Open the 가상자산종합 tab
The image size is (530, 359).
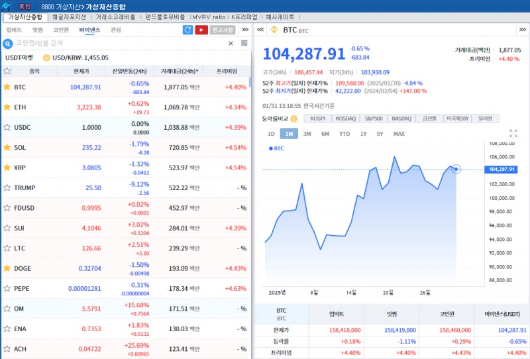pyautogui.click(x=25, y=17)
